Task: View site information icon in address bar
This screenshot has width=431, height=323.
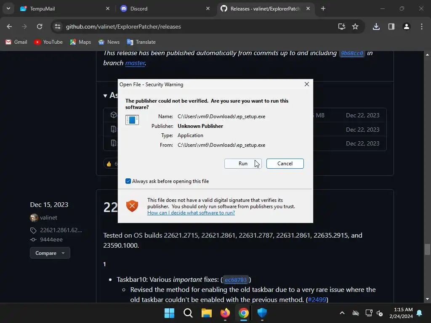Action: click(x=57, y=26)
